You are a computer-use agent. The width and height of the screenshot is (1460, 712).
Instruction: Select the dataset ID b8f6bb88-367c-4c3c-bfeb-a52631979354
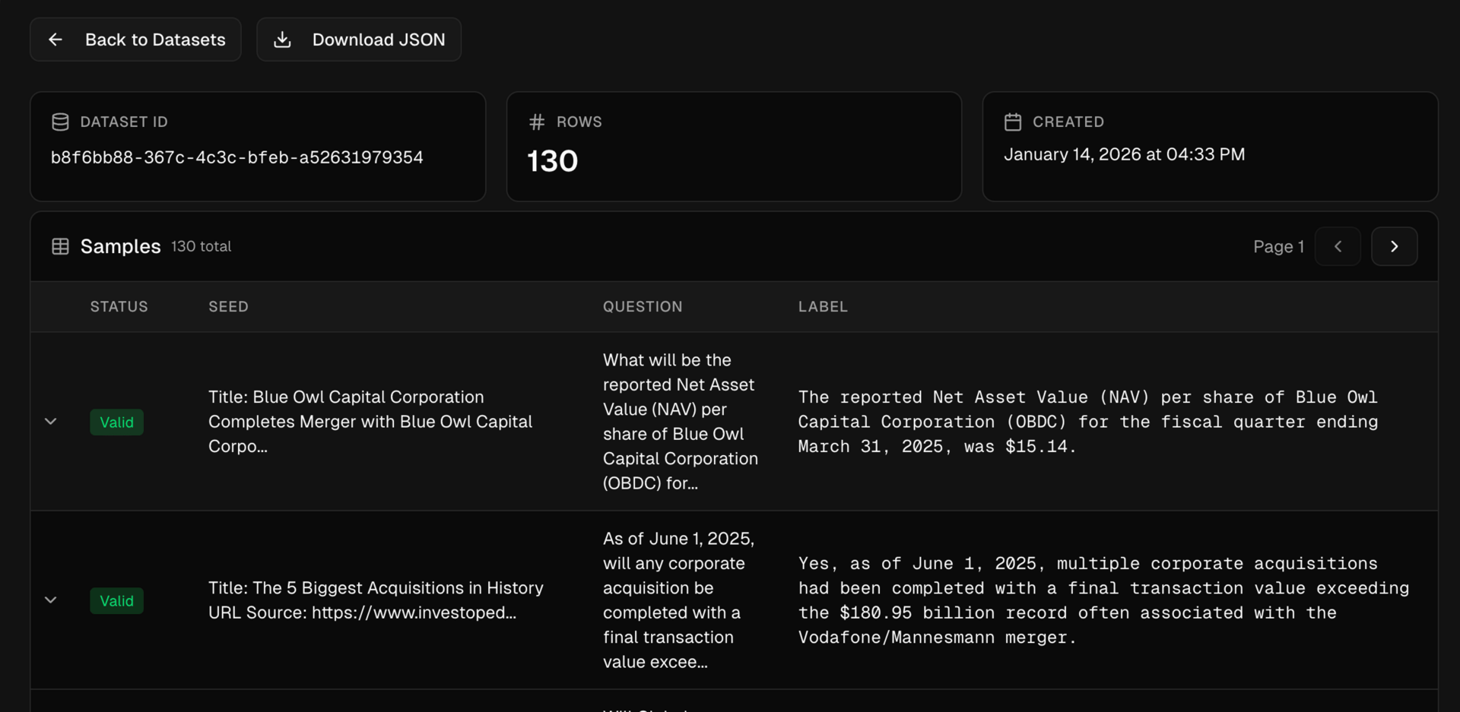tap(237, 157)
